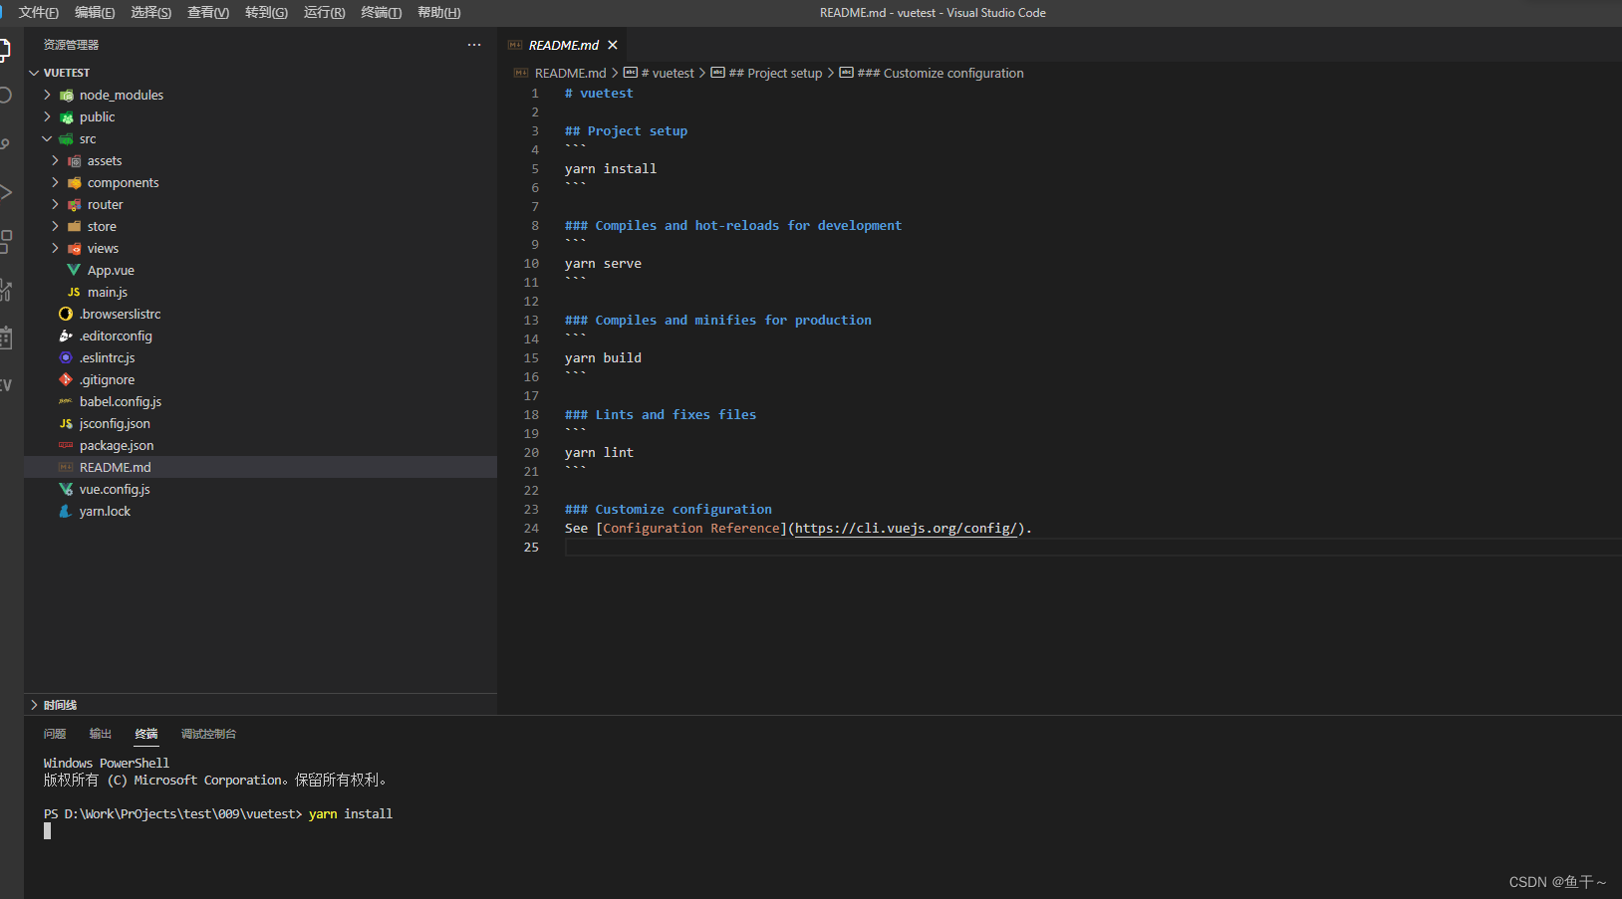Click the 'yarn build' line in editor
This screenshot has height=899, width=1622.
tap(603, 357)
